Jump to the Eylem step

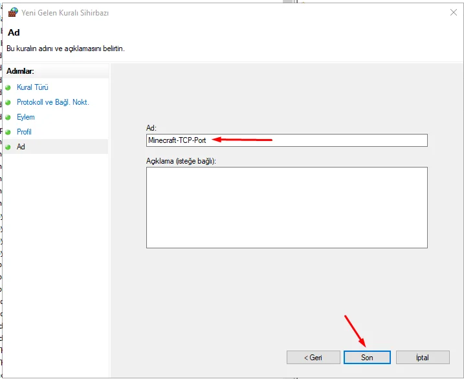pos(26,117)
